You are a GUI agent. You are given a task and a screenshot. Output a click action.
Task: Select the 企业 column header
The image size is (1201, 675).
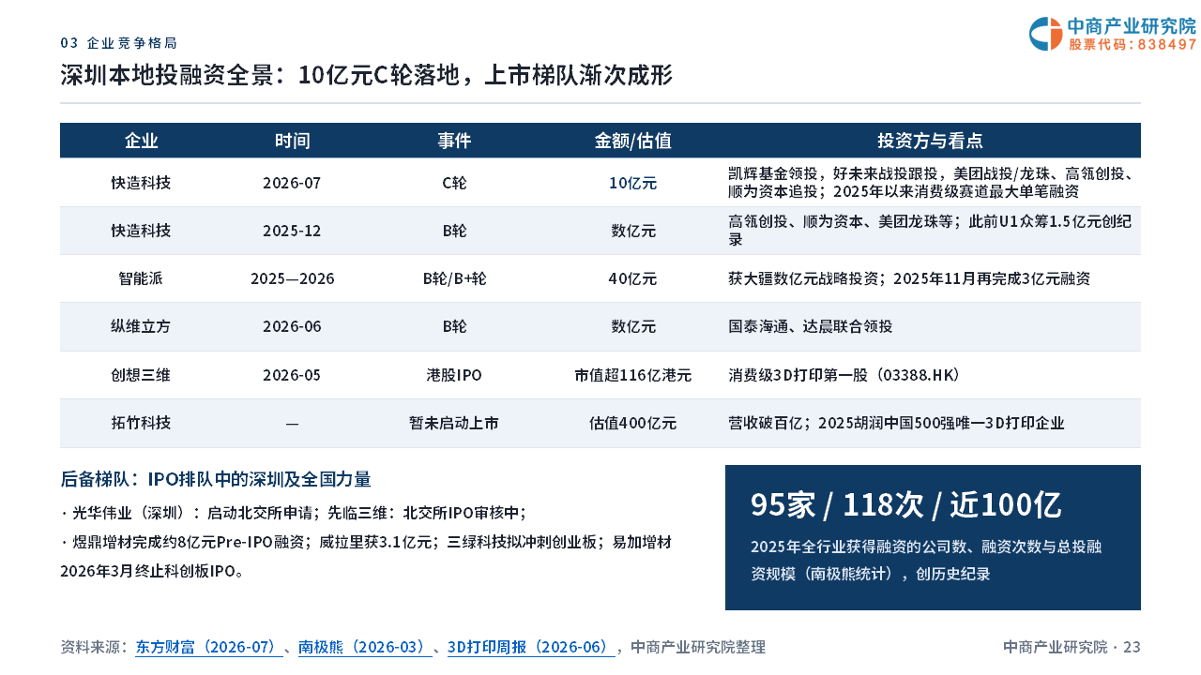(141, 141)
